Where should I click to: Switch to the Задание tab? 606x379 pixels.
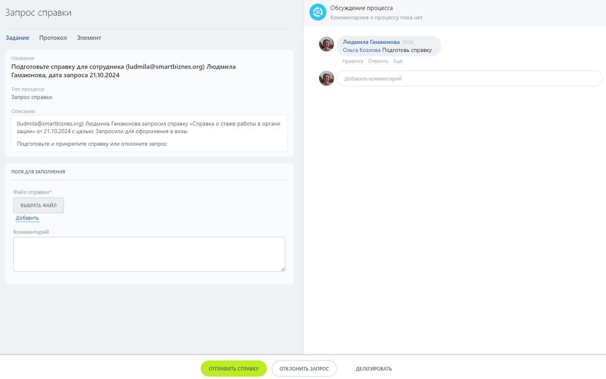pos(17,38)
